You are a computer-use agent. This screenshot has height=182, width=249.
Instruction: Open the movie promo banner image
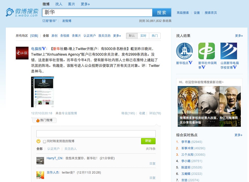(x=209, y=106)
